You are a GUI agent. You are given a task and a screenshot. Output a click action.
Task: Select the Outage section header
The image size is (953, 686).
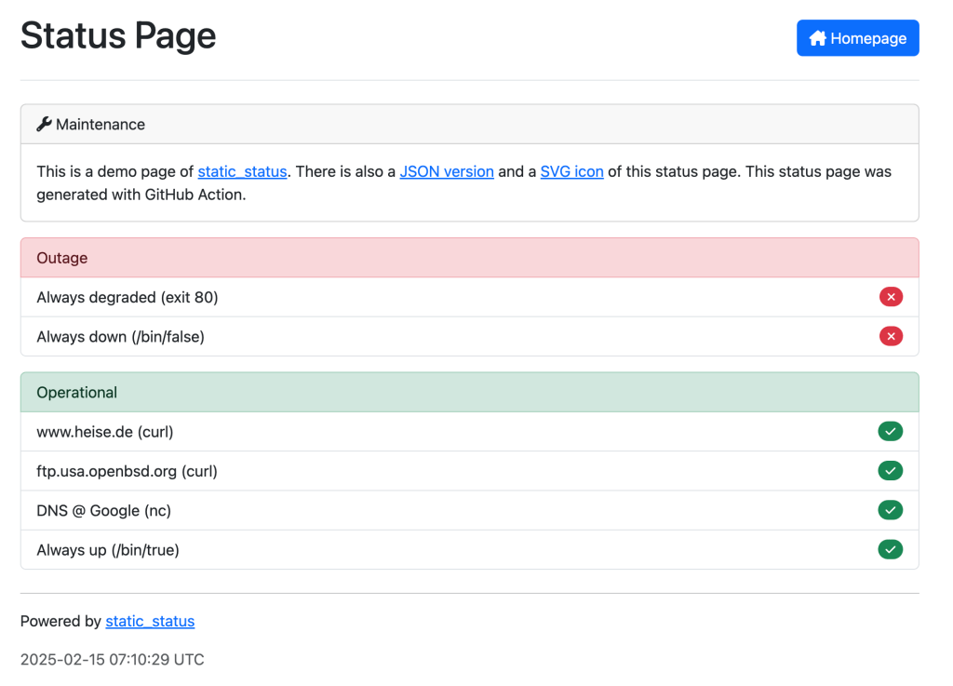tap(62, 258)
